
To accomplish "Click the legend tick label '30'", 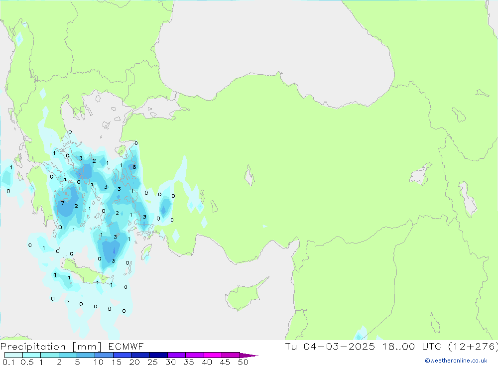I will coord(171,362).
